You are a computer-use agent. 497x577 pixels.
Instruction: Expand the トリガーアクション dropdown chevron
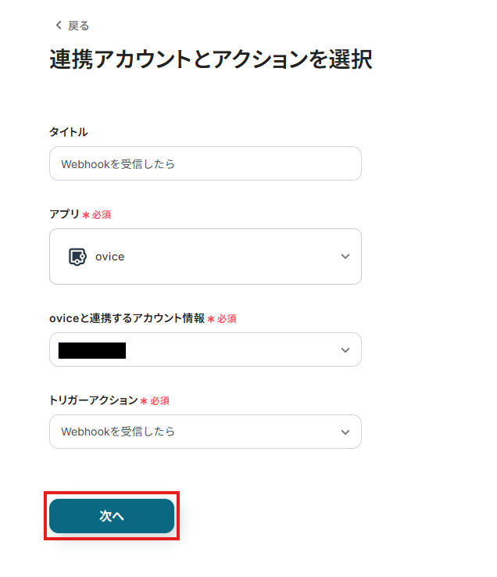(345, 432)
